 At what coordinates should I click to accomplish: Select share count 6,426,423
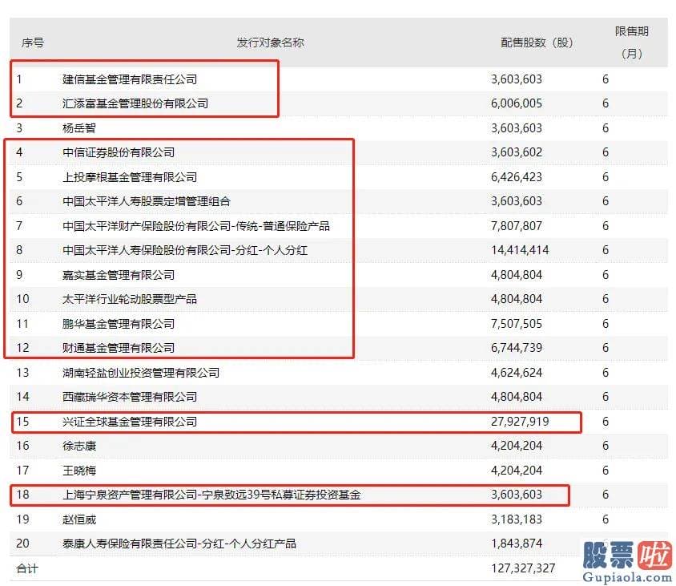(x=517, y=177)
